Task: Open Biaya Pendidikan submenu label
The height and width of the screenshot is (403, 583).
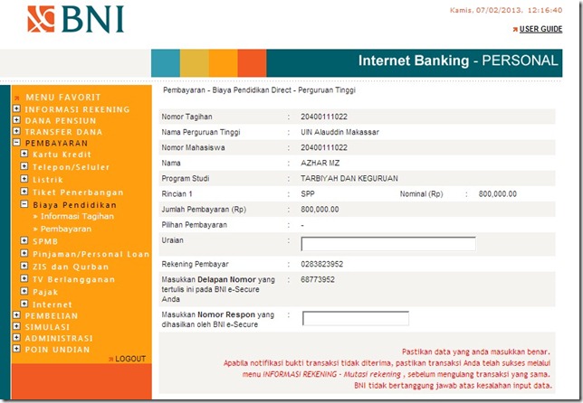Action: 75,205
